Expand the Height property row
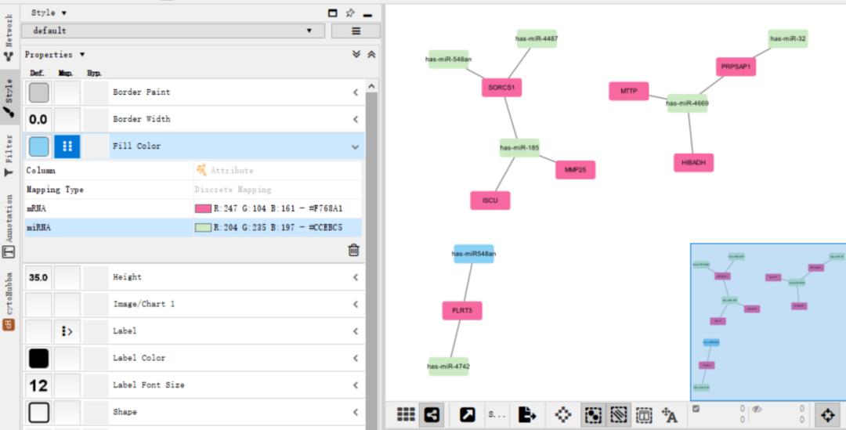This screenshot has height=430, width=846. pos(356,277)
